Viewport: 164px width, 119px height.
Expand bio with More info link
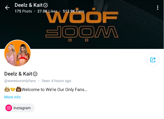[12, 97]
